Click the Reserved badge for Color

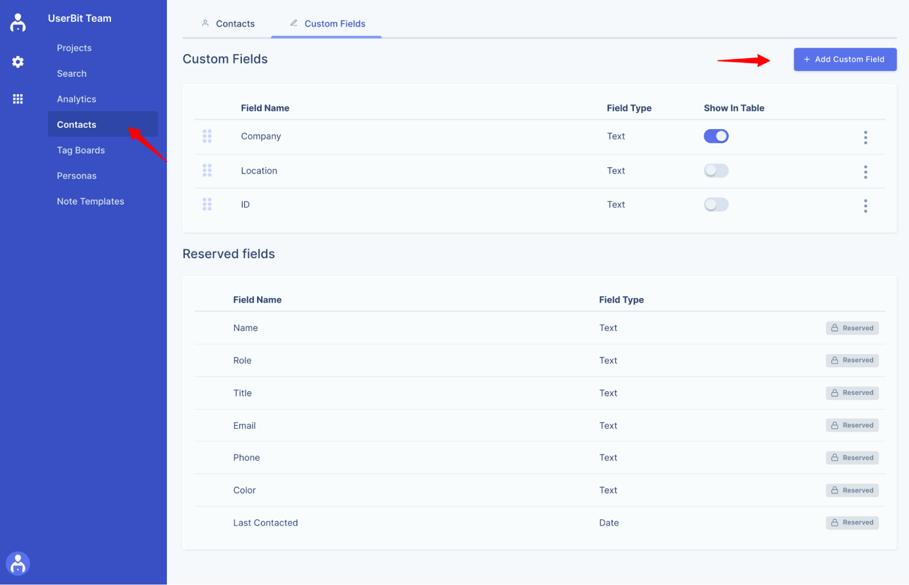pyautogui.click(x=852, y=490)
